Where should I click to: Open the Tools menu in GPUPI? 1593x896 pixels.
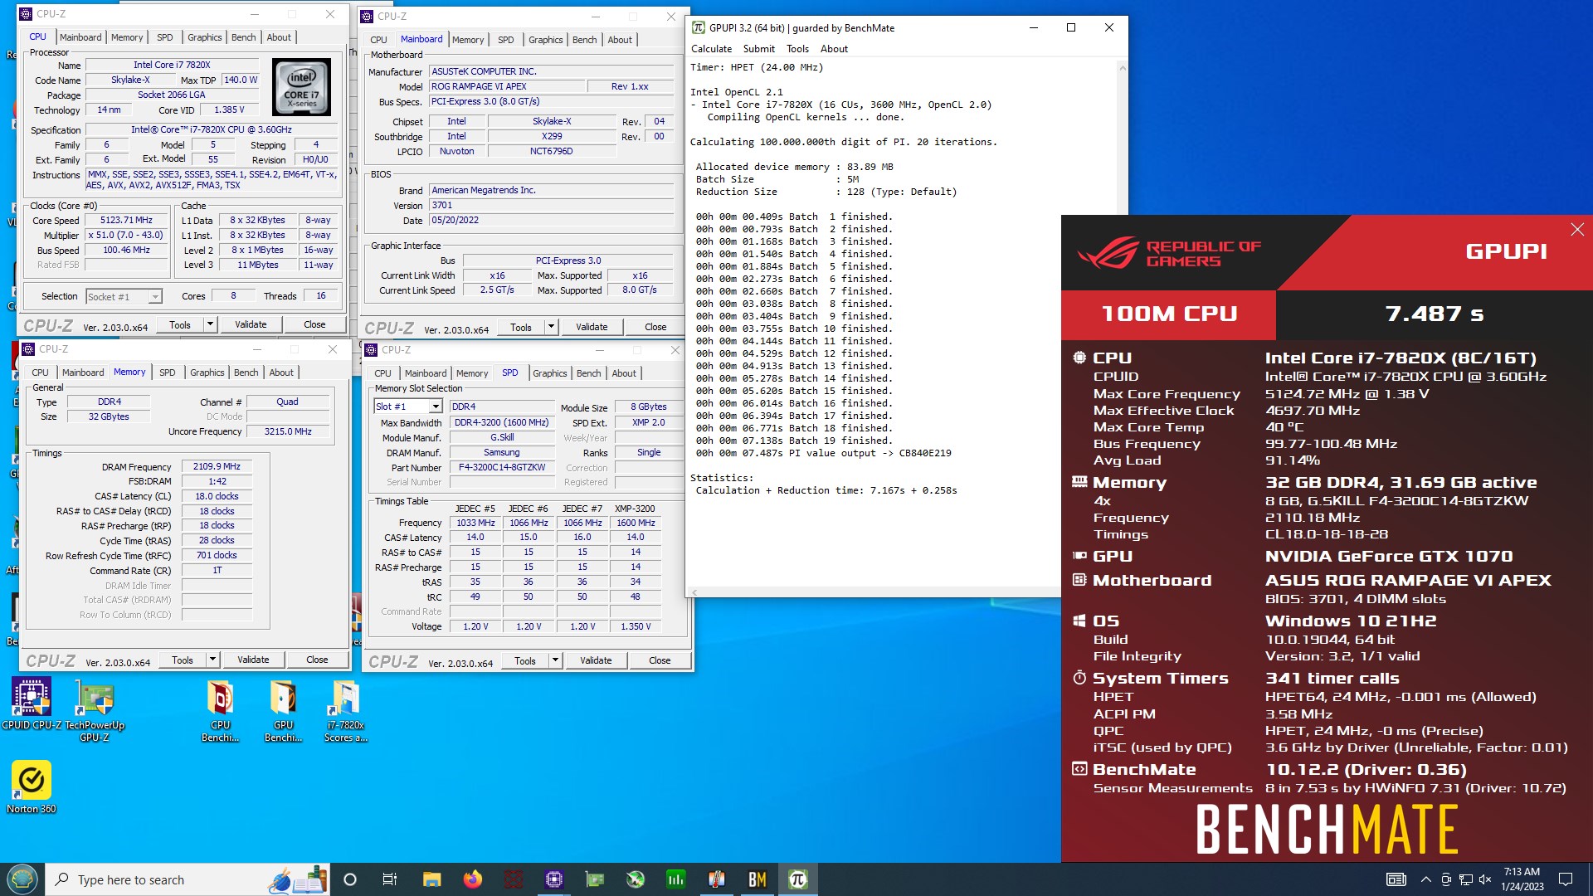point(797,49)
